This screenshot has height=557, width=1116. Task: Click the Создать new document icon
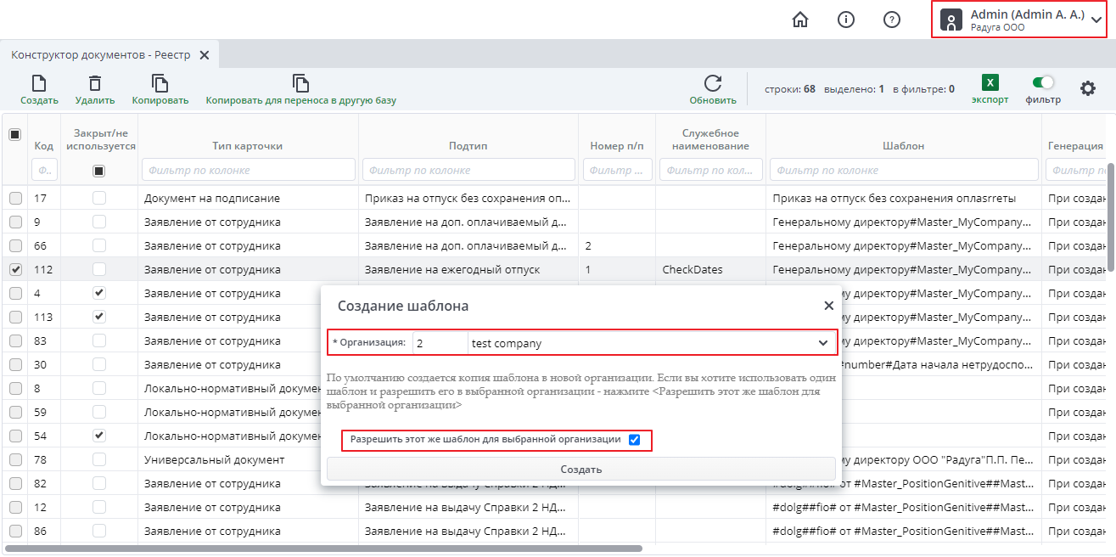tap(39, 83)
